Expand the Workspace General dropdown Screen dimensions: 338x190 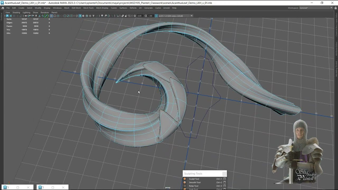tap(331, 8)
